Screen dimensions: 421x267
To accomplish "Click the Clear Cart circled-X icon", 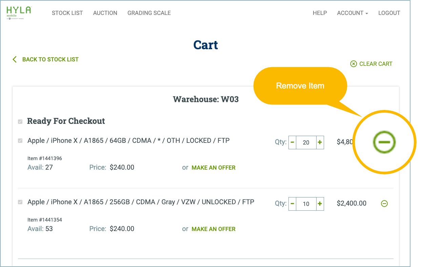I will click(354, 63).
